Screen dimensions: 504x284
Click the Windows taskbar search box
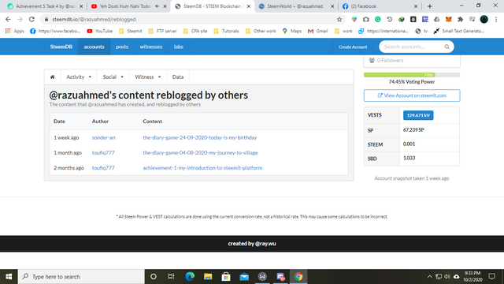pyautogui.click(x=81, y=277)
